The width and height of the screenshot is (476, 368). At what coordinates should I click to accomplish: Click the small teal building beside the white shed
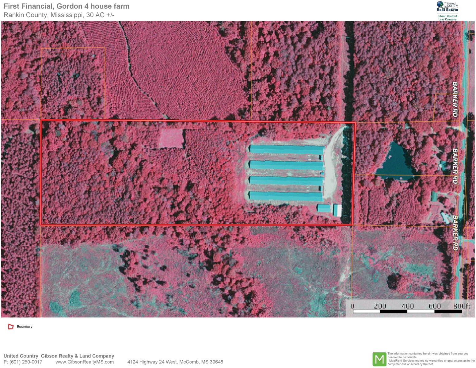click(324, 208)
